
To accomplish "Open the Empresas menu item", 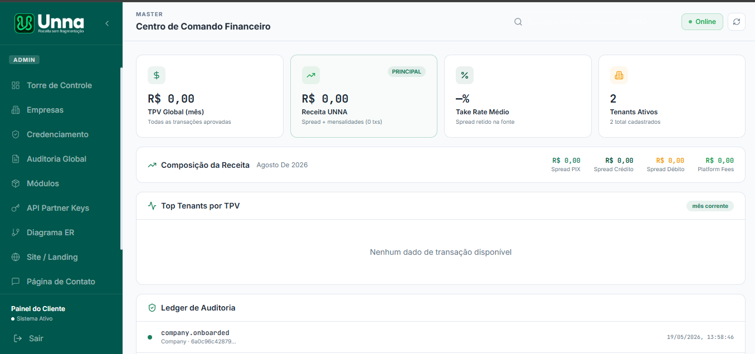I will pyautogui.click(x=60, y=110).
